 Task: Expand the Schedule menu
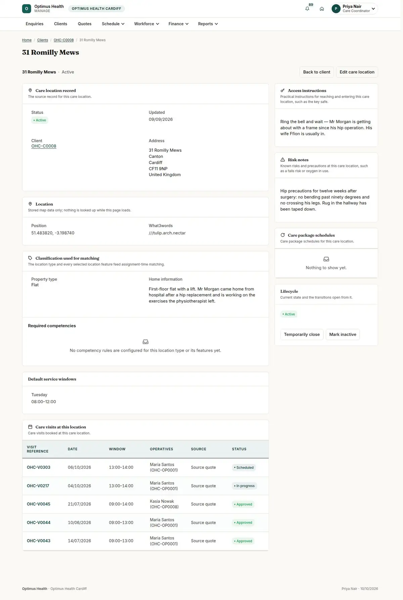(113, 24)
